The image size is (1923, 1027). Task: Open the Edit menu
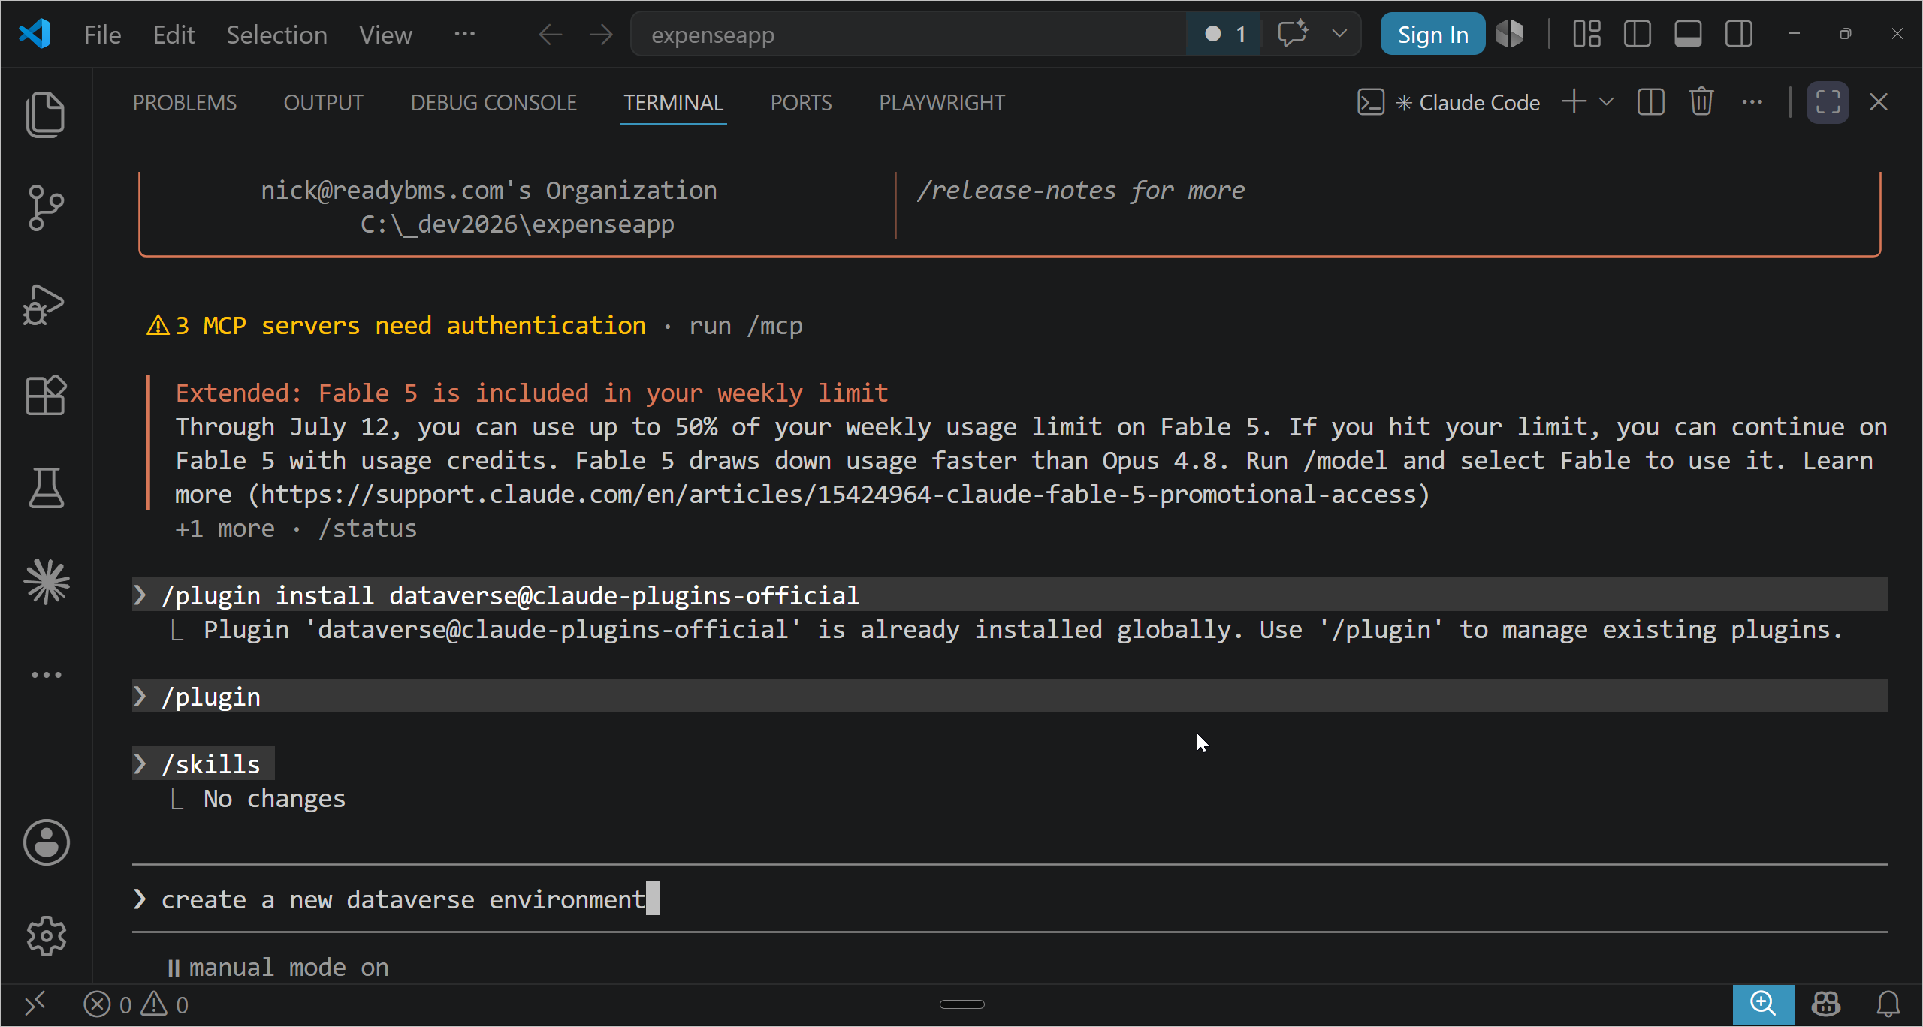click(174, 35)
